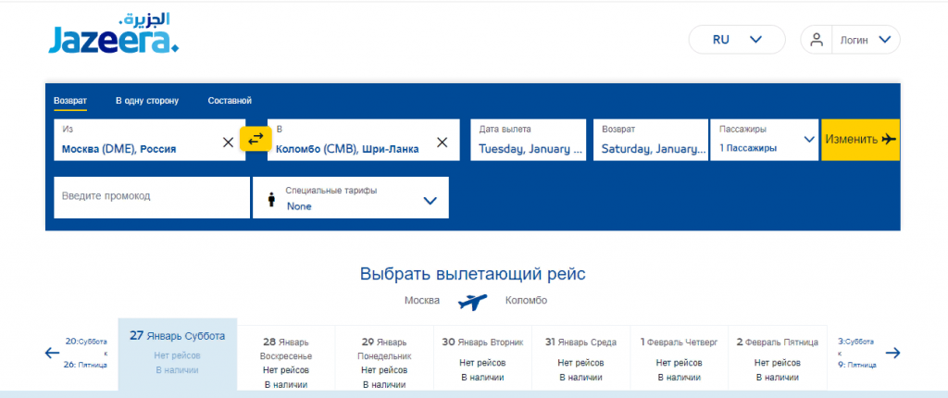The image size is (948, 398).
Task: Go to next week of dates
Action: point(892,354)
